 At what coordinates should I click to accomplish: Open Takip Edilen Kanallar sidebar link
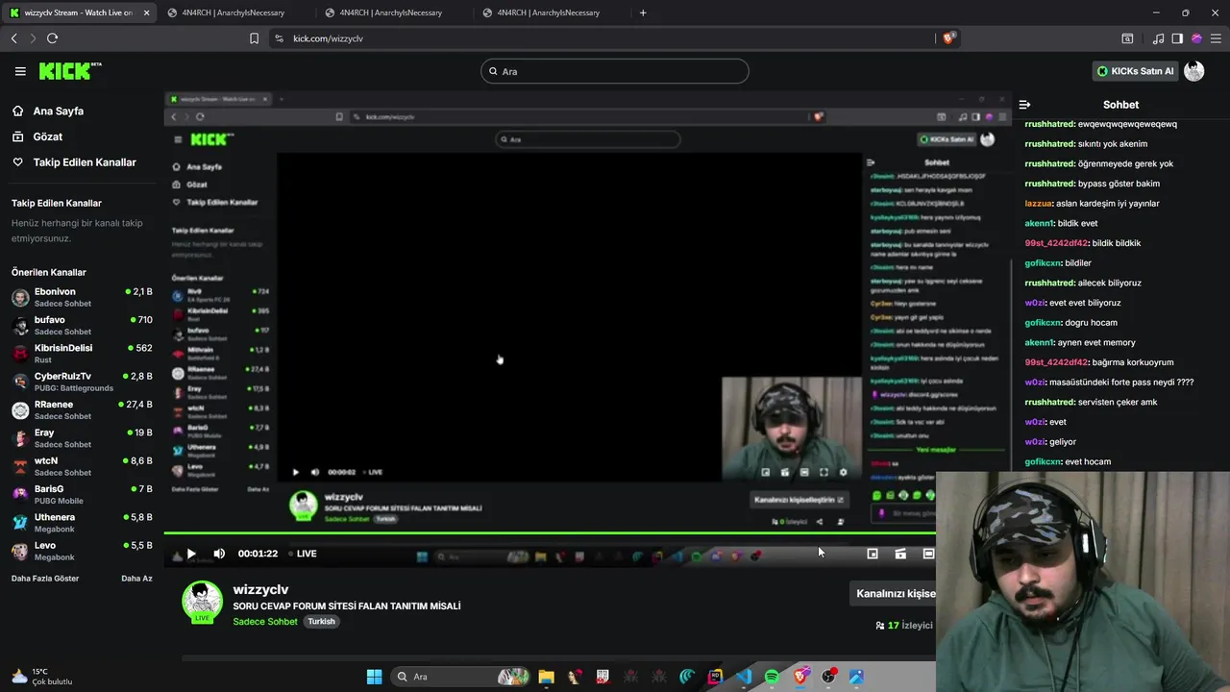(85, 162)
